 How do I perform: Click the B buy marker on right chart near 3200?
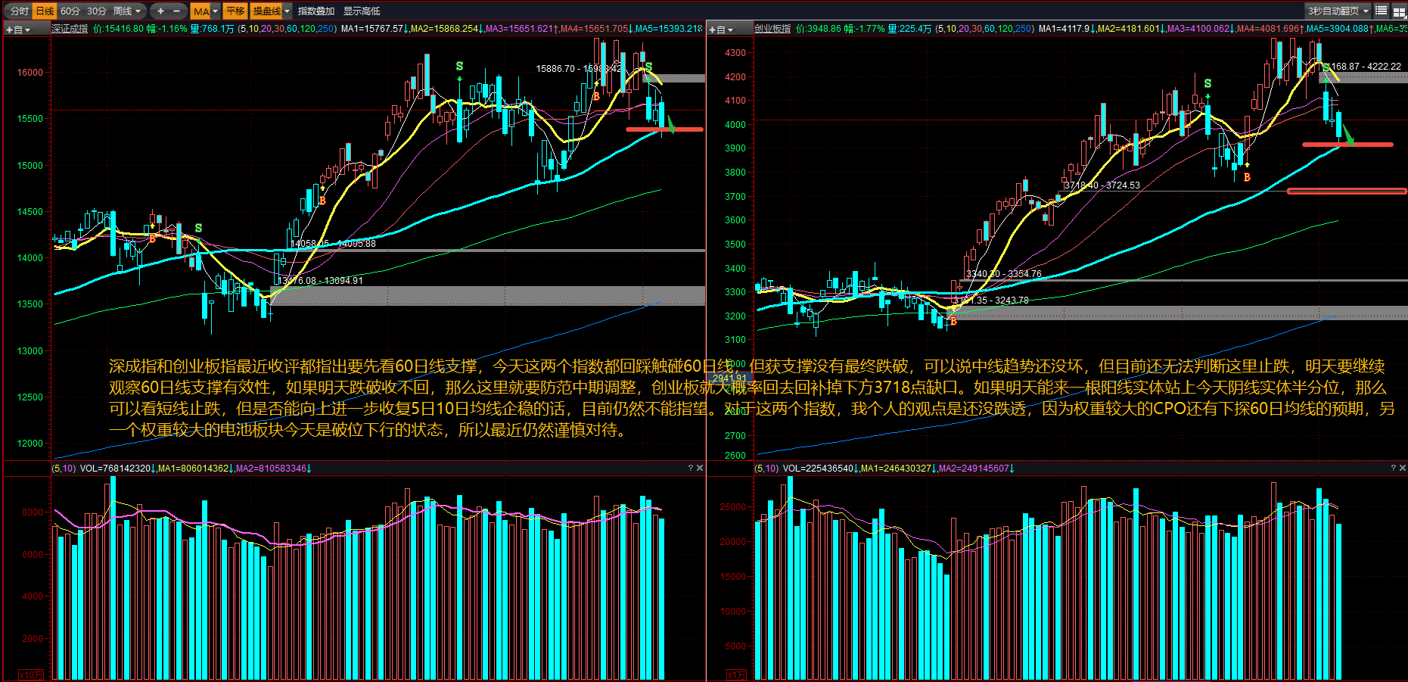953,322
